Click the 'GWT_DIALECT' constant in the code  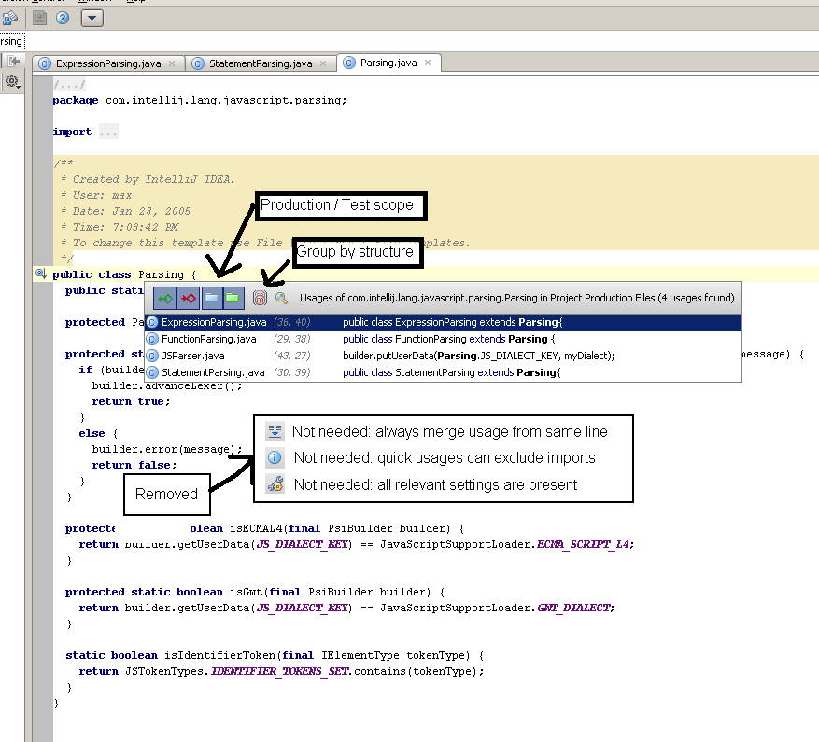[573, 609]
